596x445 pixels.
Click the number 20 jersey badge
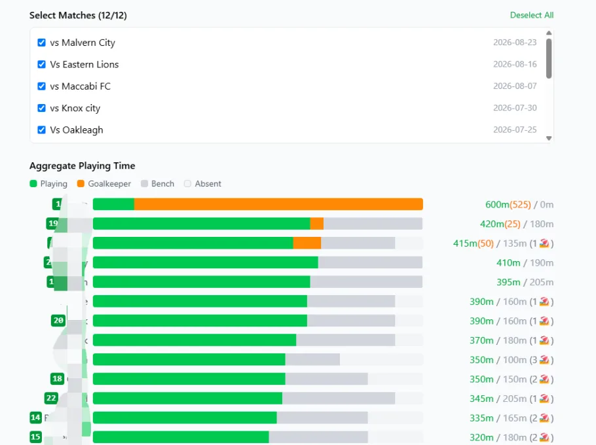click(58, 321)
